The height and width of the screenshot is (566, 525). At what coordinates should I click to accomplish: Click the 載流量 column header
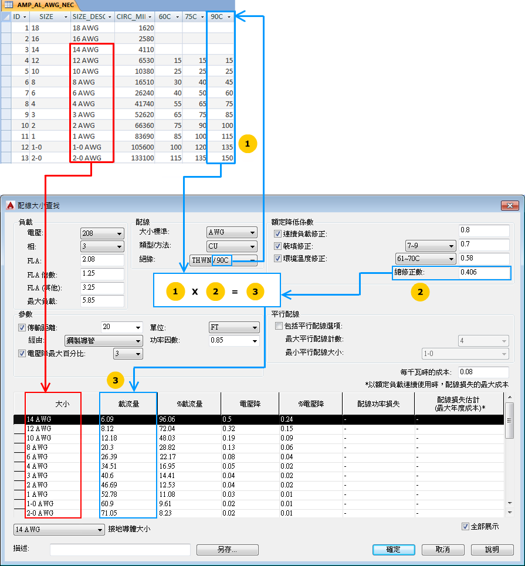point(128,404)
